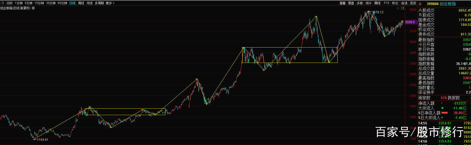Open the 多周期 multi-period view
471x145 pixels.
pos(99,3)
